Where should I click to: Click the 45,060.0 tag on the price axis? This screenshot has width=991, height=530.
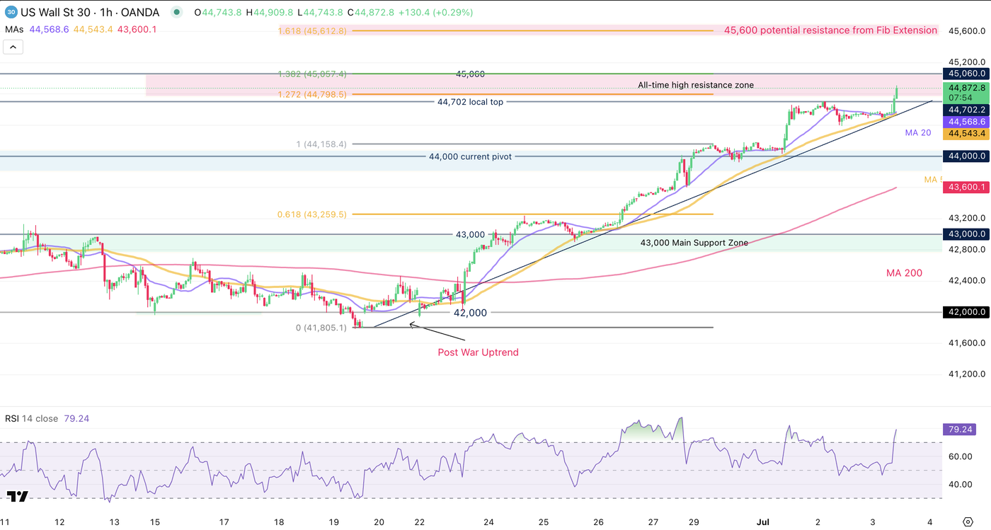[x=967, y=73]
